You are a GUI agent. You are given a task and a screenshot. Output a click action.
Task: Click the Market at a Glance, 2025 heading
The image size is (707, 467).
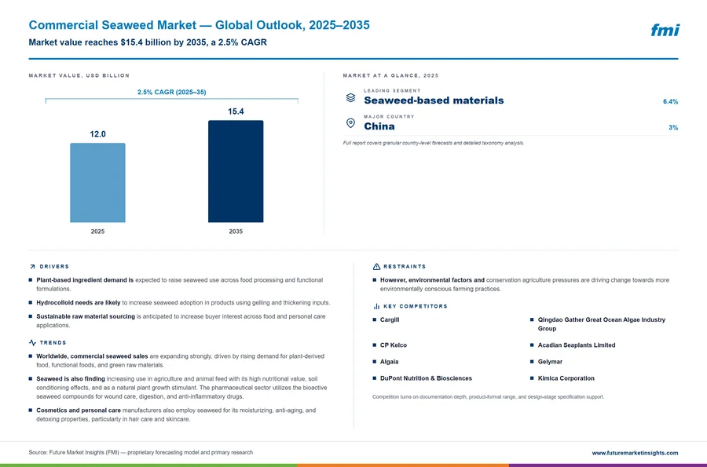390,75
